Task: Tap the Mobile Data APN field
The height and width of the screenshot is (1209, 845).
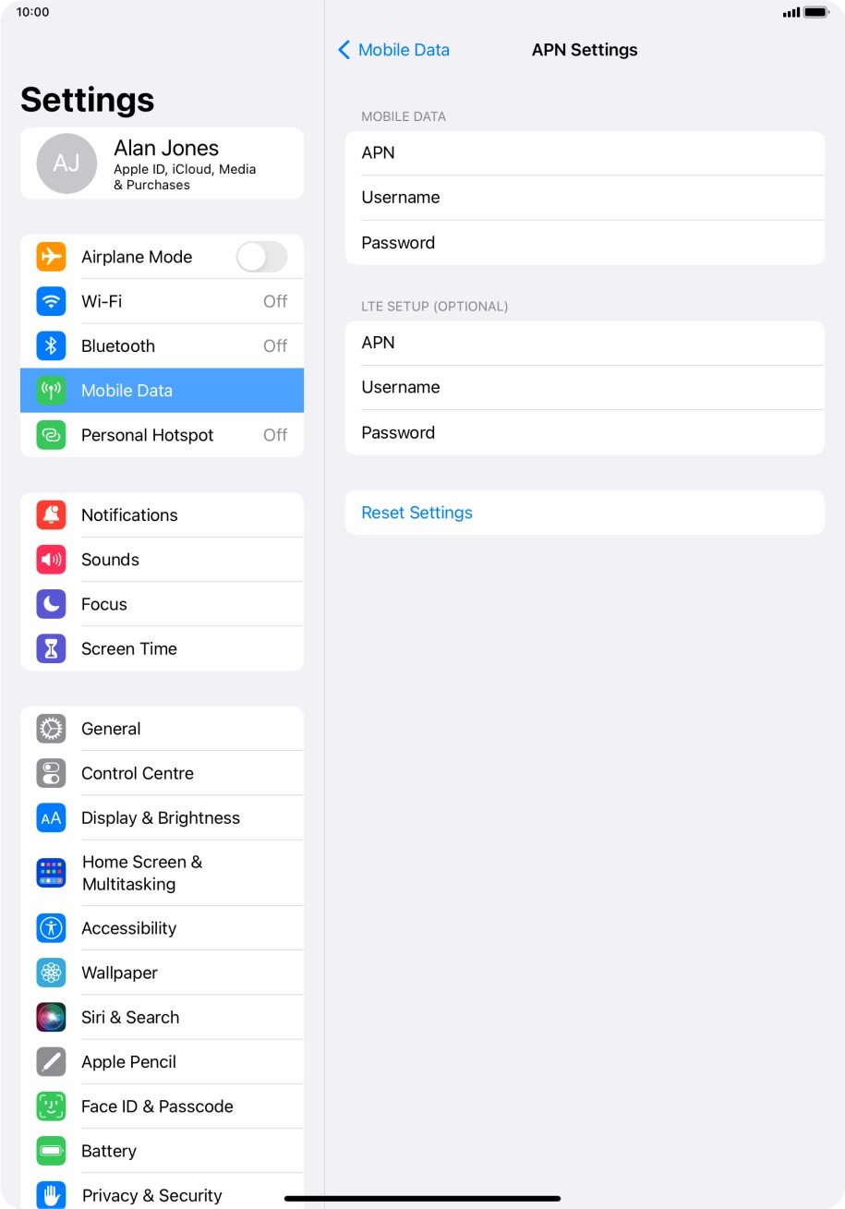Action: tap(585, 153)
